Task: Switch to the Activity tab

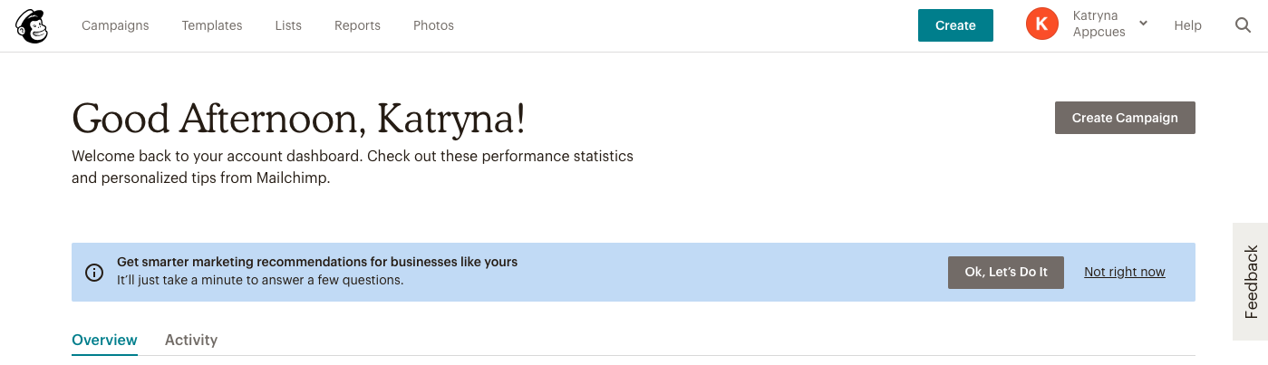Action: click(x=191, y=341)
